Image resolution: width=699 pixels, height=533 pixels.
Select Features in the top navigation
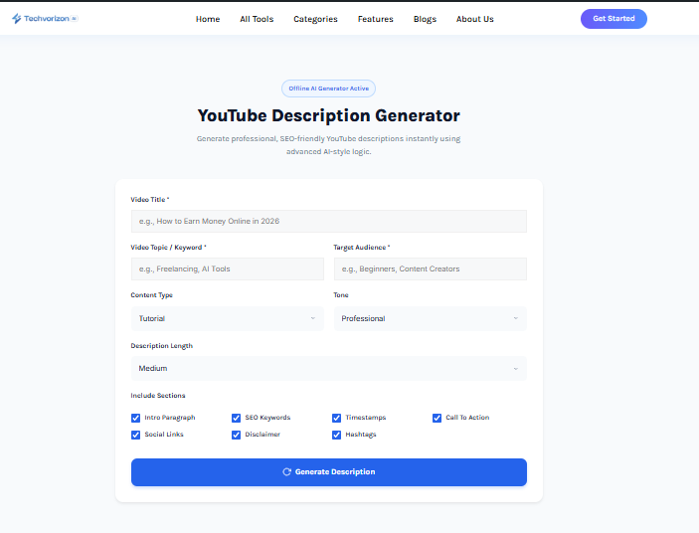(x=376, y=19)
